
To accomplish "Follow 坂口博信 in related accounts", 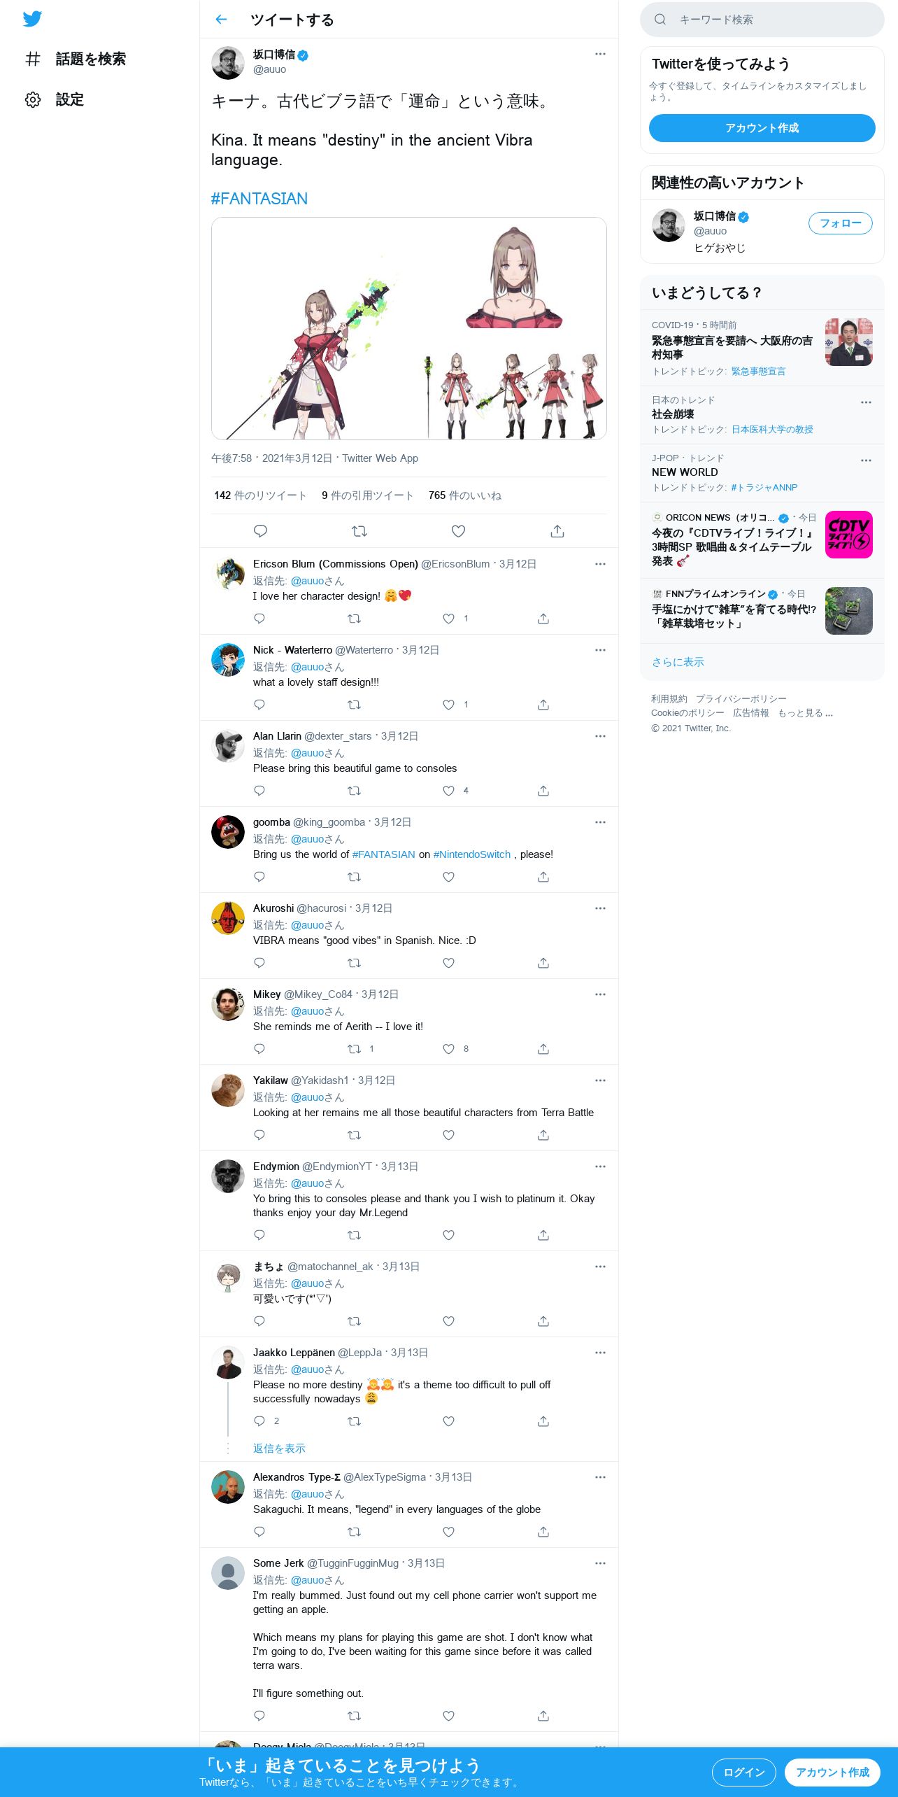I will coord(840,223).
